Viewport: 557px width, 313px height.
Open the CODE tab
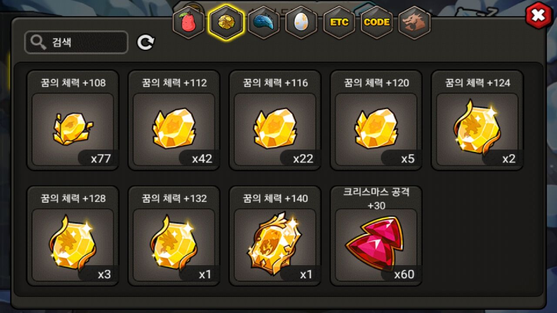[376, 23]
